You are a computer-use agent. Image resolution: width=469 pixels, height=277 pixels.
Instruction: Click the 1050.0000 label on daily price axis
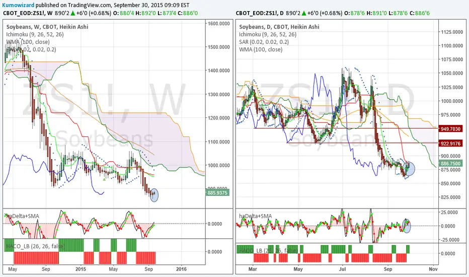pos(452,74)
